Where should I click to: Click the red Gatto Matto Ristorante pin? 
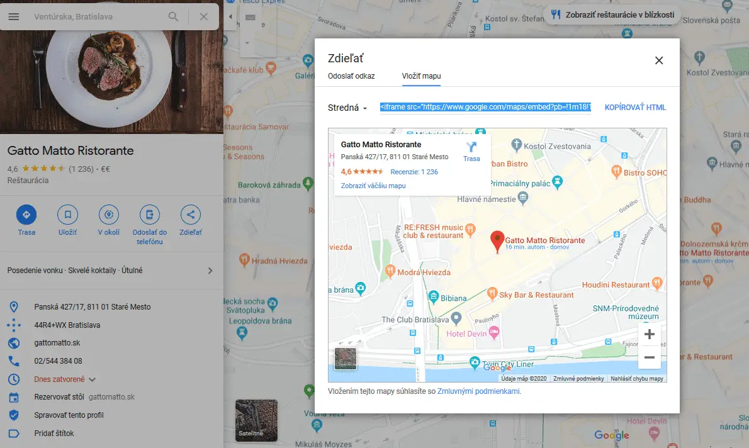click(497, 241)
